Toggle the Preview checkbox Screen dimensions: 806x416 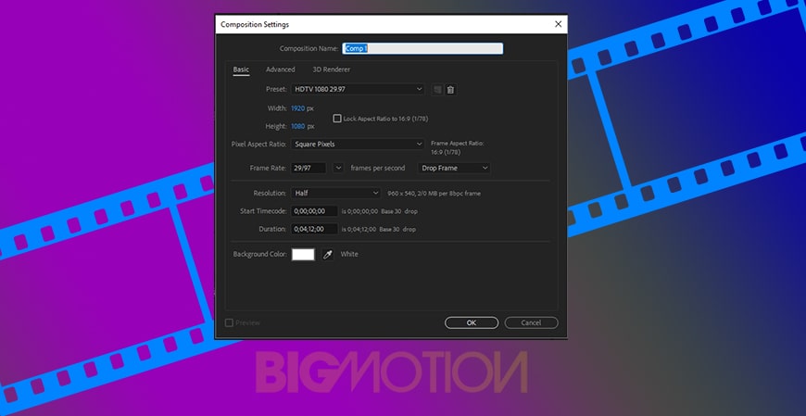tap(230, 322)
